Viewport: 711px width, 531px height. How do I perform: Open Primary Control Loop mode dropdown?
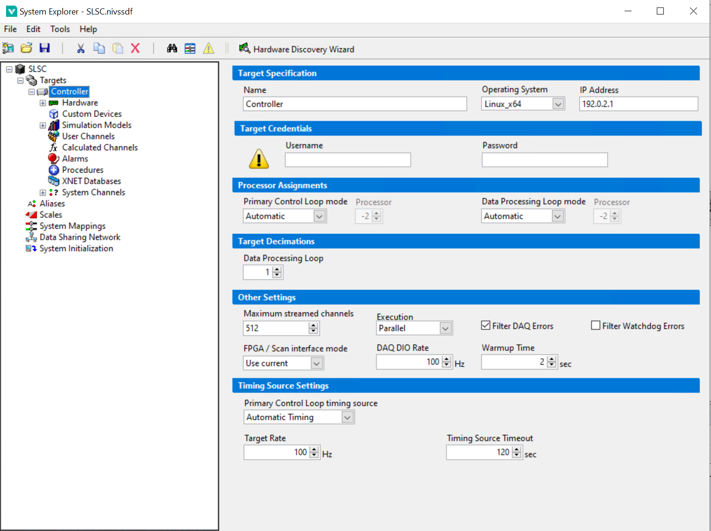[319, 216]
